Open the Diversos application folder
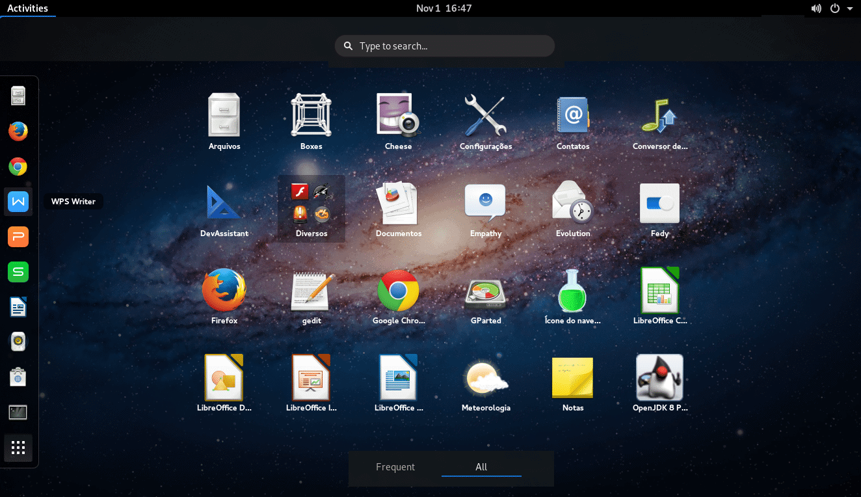Screen dimensions: 861x497 (x=311, y=202)
